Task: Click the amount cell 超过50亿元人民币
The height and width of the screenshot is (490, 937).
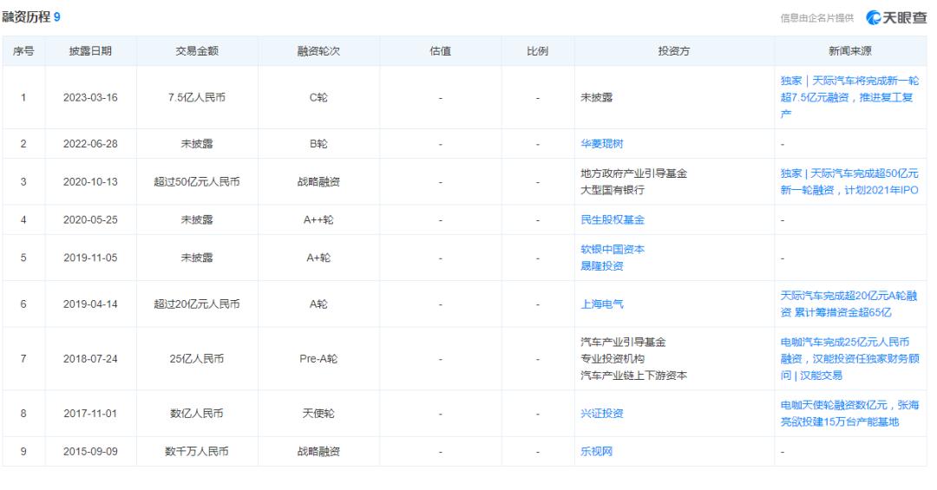Action: coord(197,181)
